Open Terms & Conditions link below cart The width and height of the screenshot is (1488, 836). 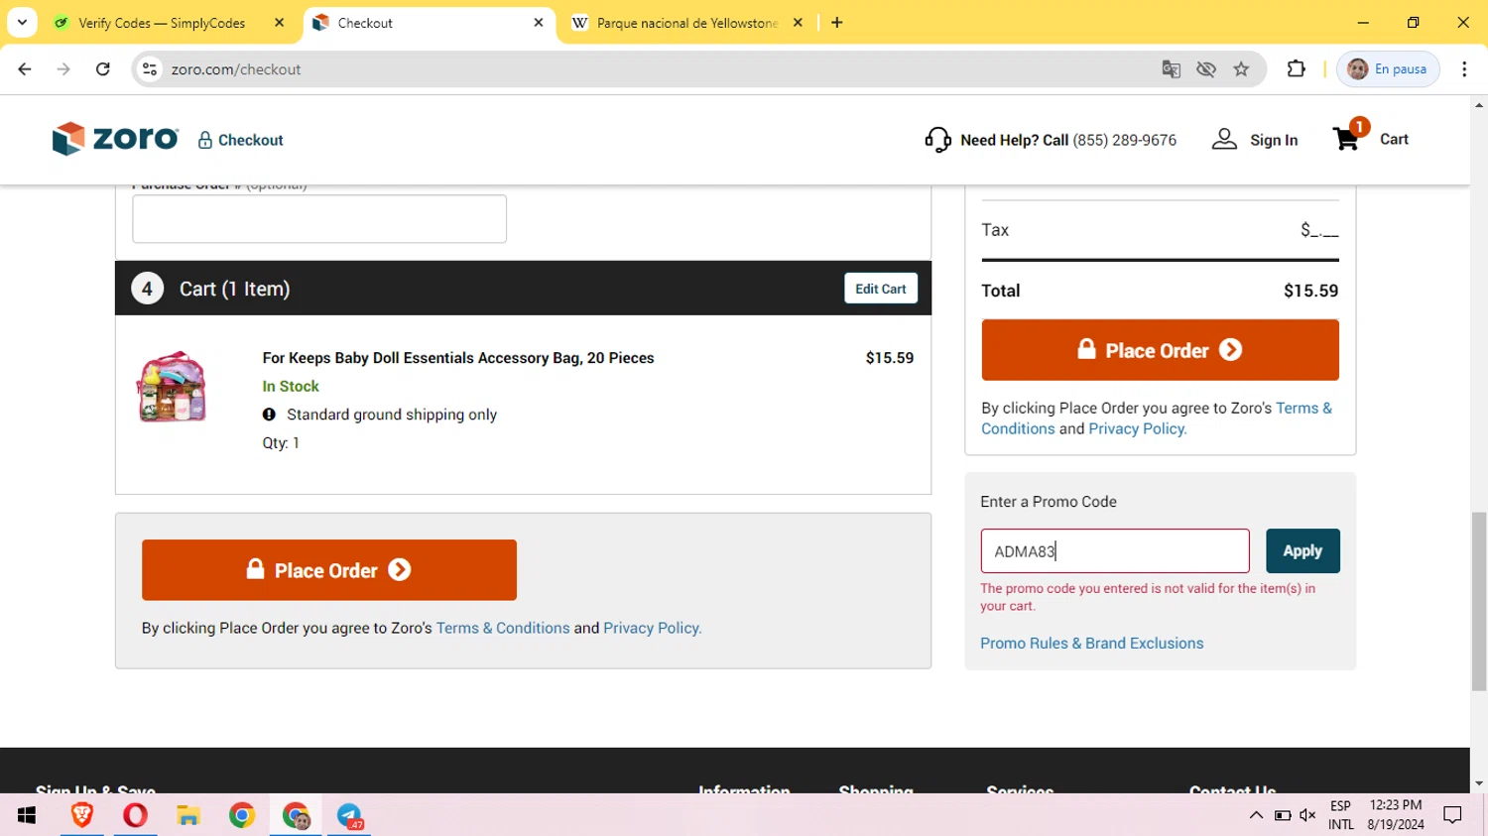click(503, 628)
